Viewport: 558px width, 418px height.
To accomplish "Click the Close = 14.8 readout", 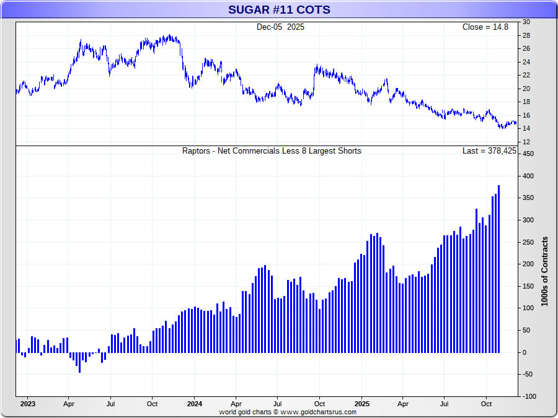I will click(485, 27).
